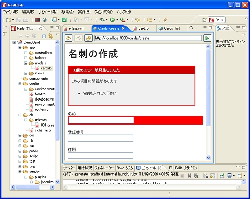Remove all terminated launches in console
Image resolution: width=250 pixels, height=199 pixels.
[x=196, y=176]
